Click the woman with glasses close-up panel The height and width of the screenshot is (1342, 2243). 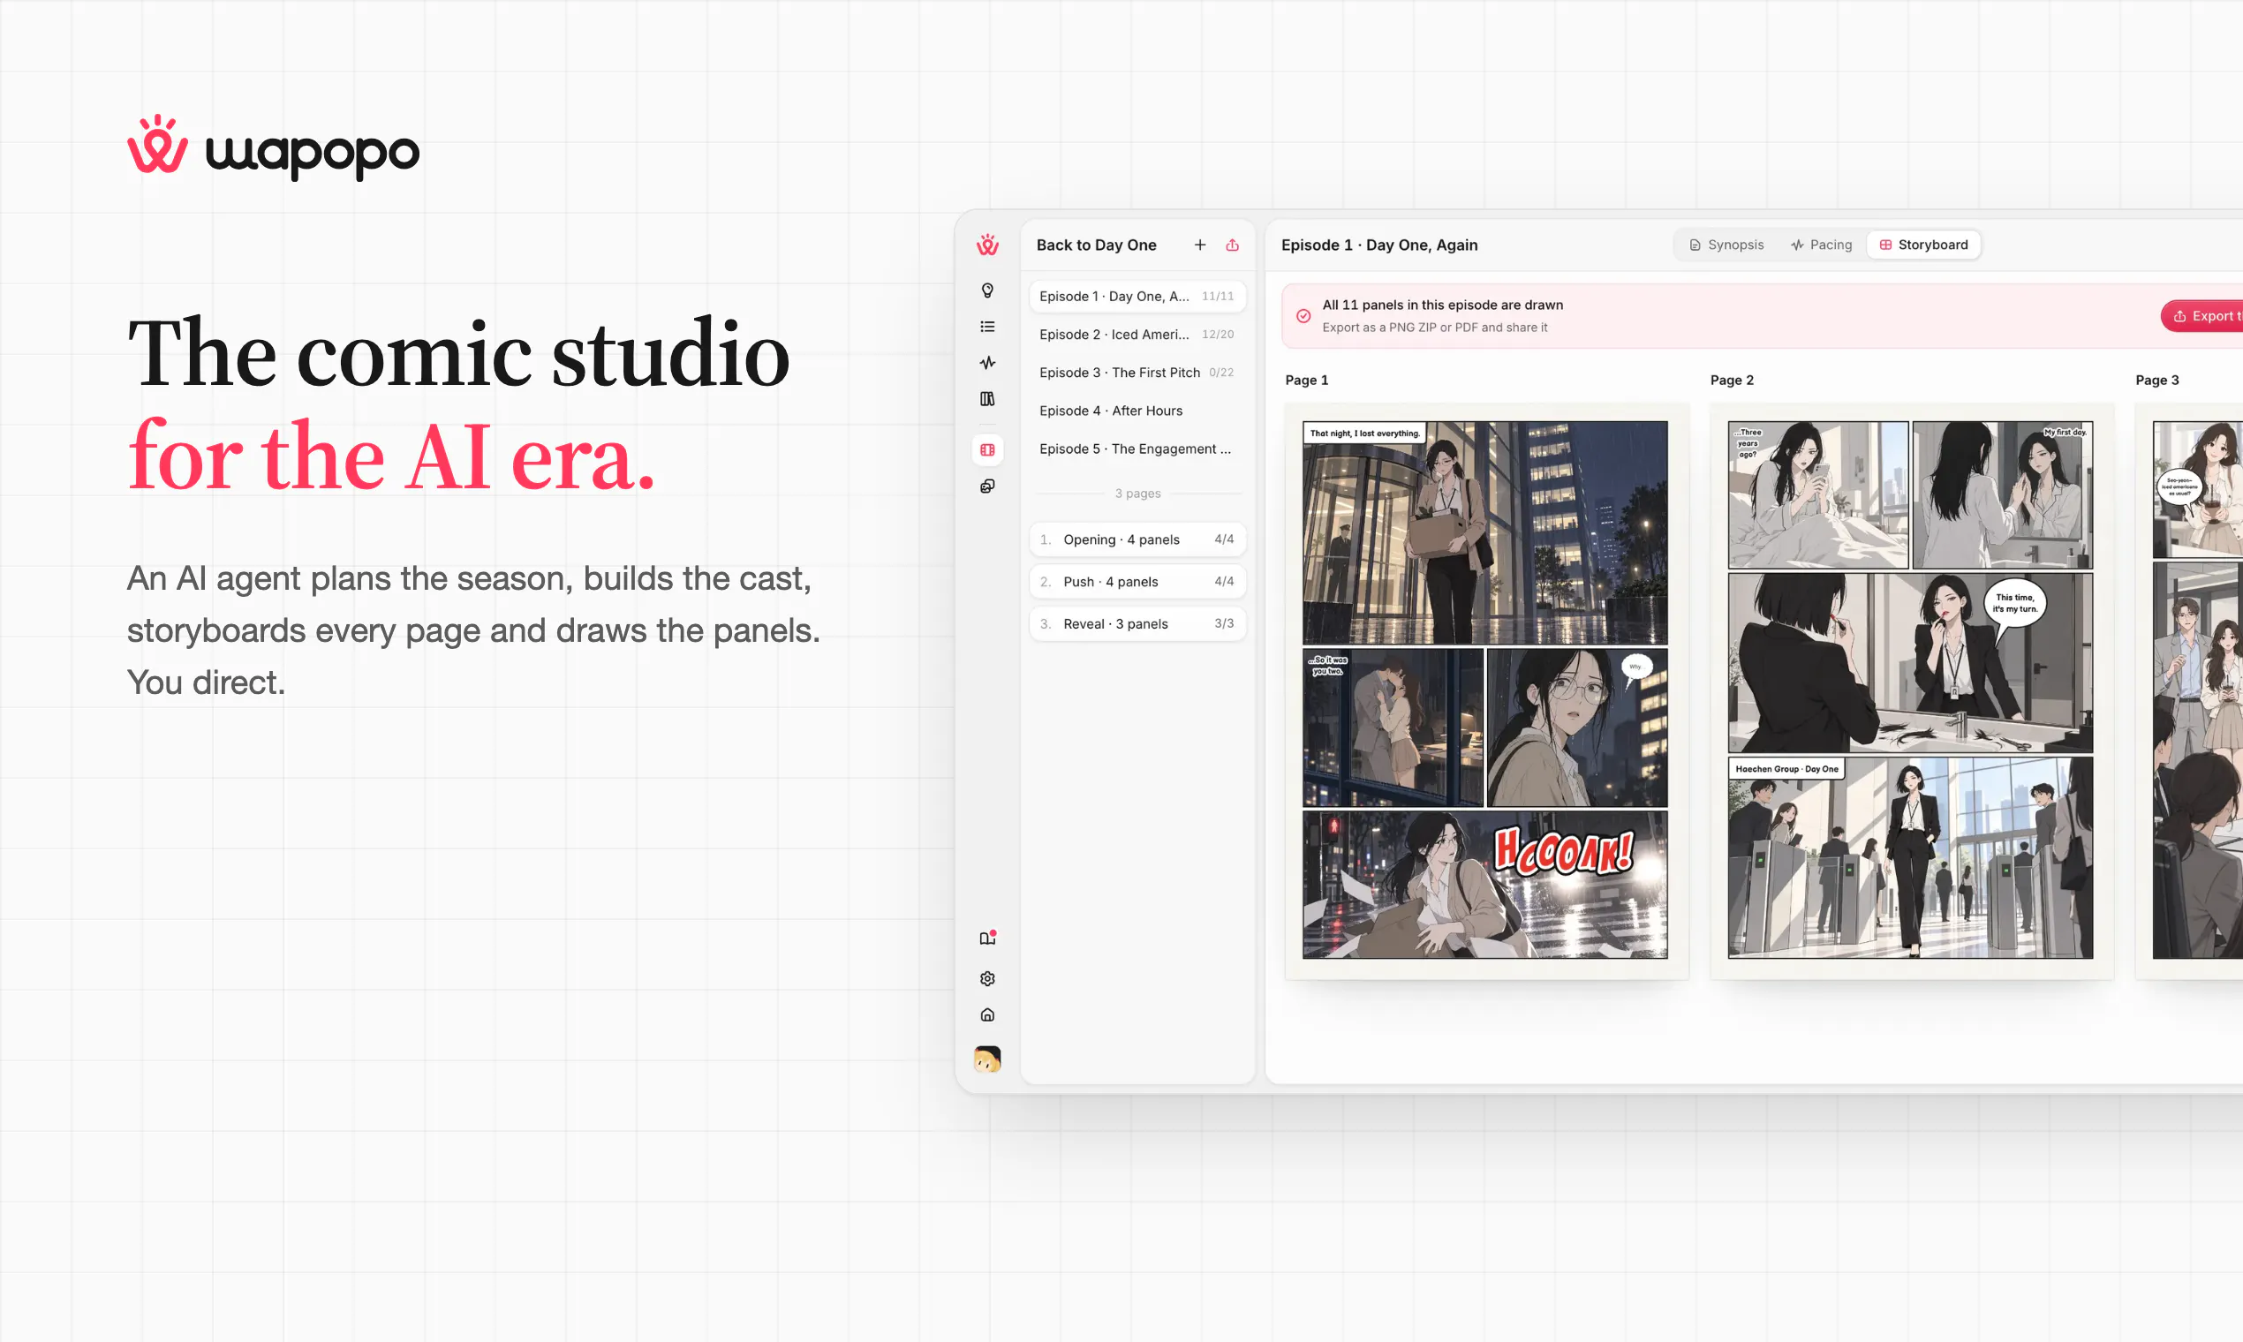(x=1576, y=728)
